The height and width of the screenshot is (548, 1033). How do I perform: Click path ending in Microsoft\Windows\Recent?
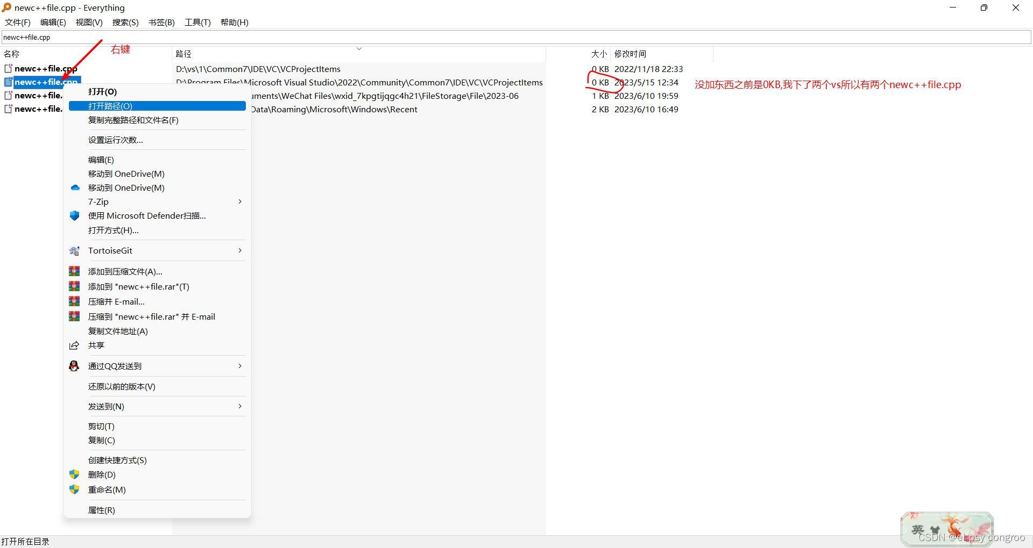[x=334, y=109]
